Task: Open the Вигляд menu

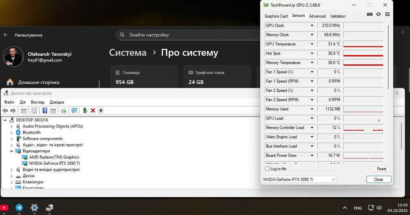Action: [x=37, y=102]
